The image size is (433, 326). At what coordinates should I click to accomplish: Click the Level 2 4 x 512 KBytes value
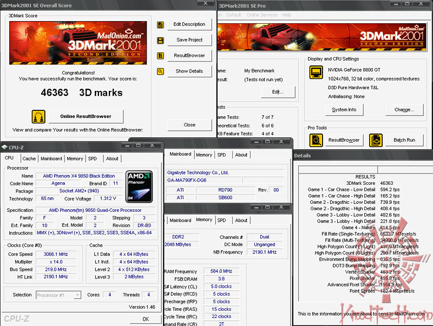(x=134, y=269)
